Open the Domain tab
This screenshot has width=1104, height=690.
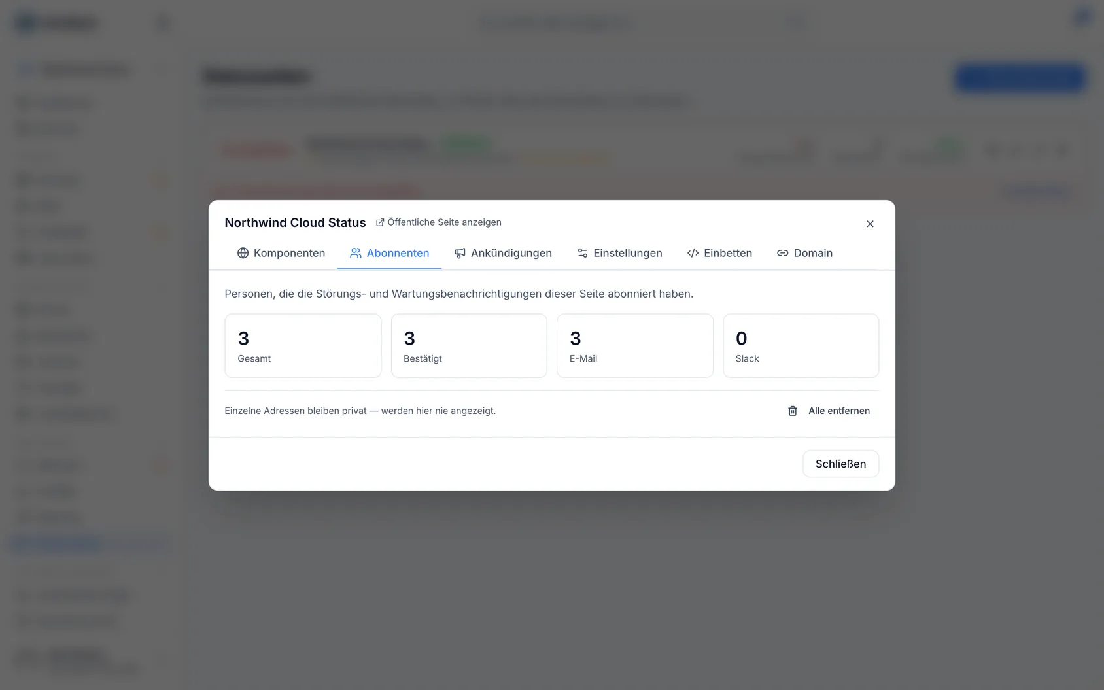(x=804, y=253)
